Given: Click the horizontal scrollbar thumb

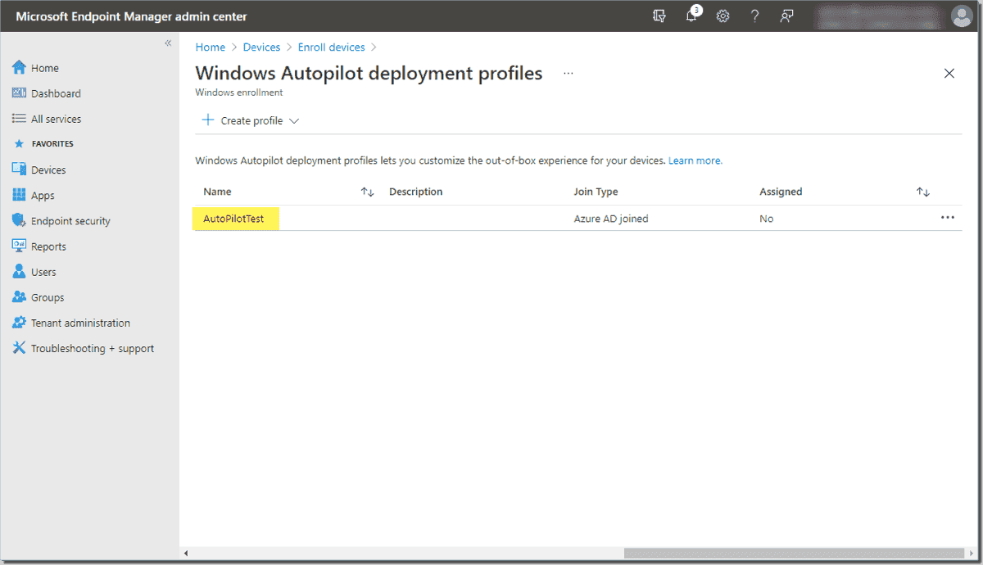Looking at the screenshot, I should click(793, 554).
